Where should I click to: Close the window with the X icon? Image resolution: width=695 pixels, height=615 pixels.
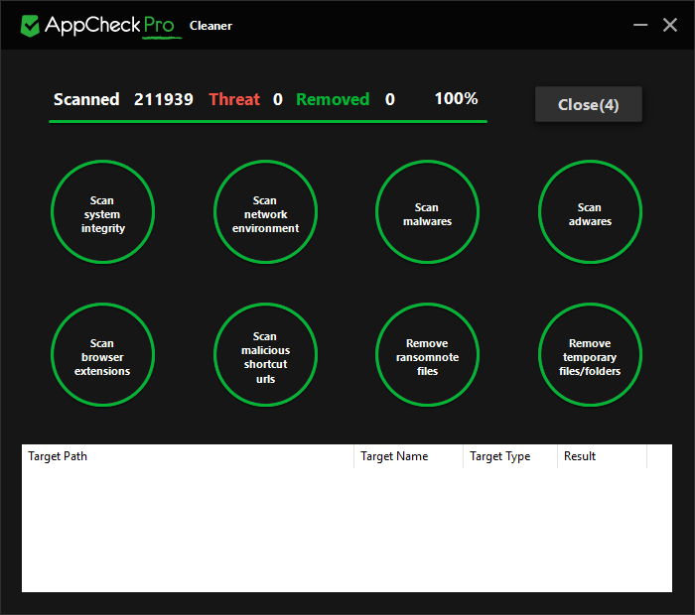(x=670, y=25)
